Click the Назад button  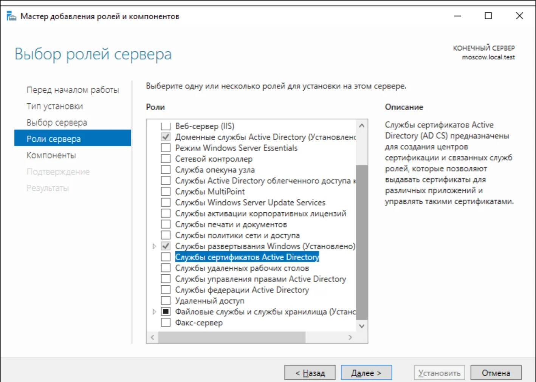(x=310, y=373)
